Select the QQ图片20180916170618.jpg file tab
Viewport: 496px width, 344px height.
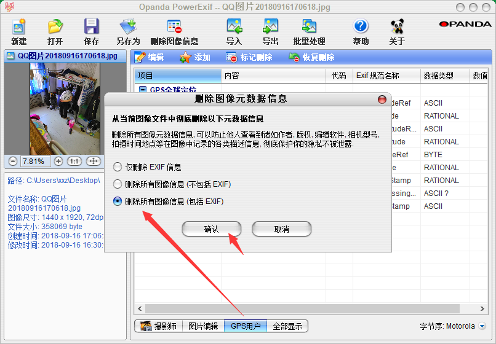click(x=65, y=57)
